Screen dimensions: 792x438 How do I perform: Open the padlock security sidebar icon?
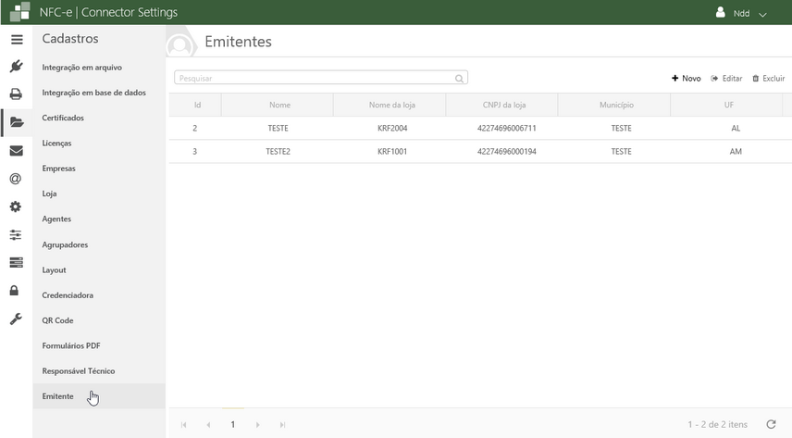[x=16, y=291]
